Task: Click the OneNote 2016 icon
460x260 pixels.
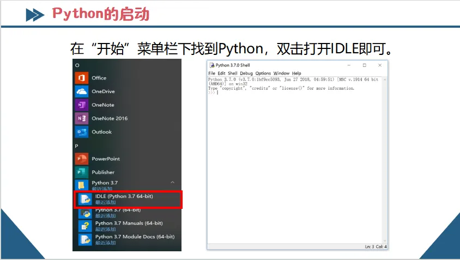Action: pos(82,118)
